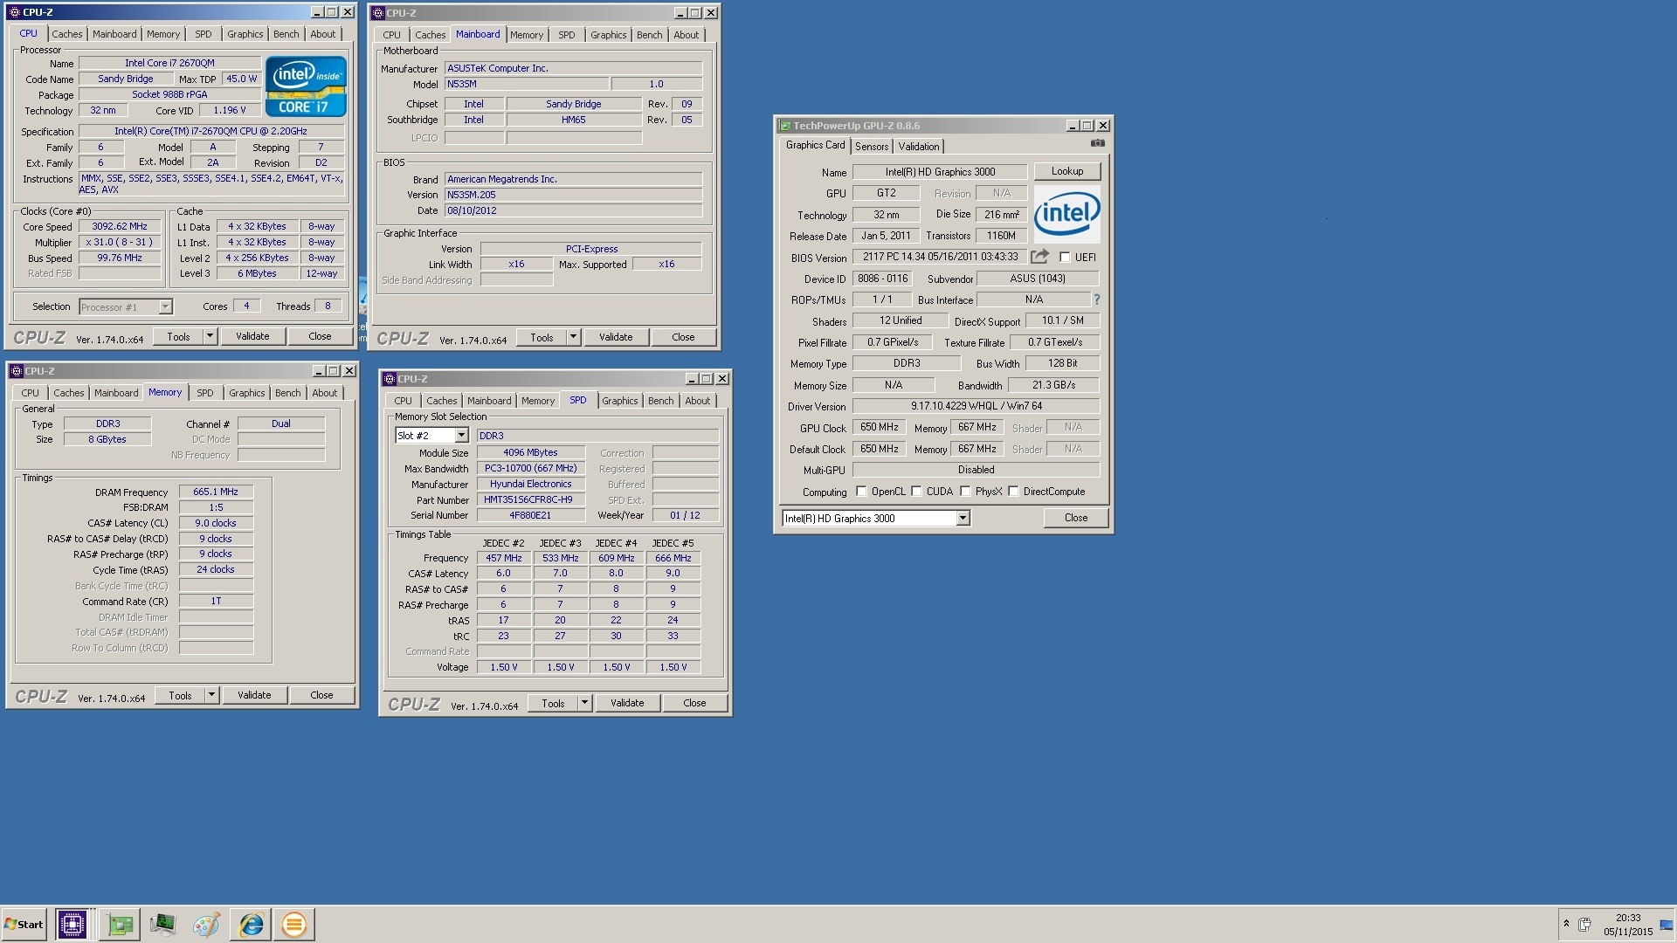Click Close at the bottom of the Mainboard window
The height and width of the screenshot is (943, 1677).
pyautogui.click(x=683, y=337)
